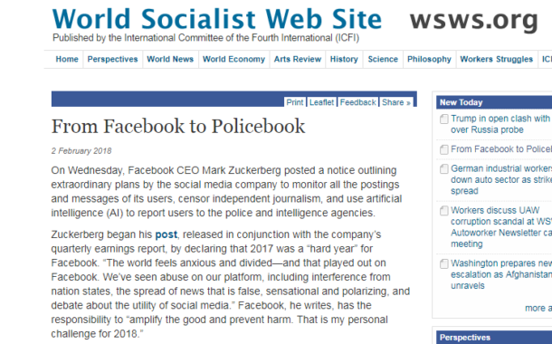552x344 pixels.
Task: Open Arts Review section
Action: coord(298,59)
